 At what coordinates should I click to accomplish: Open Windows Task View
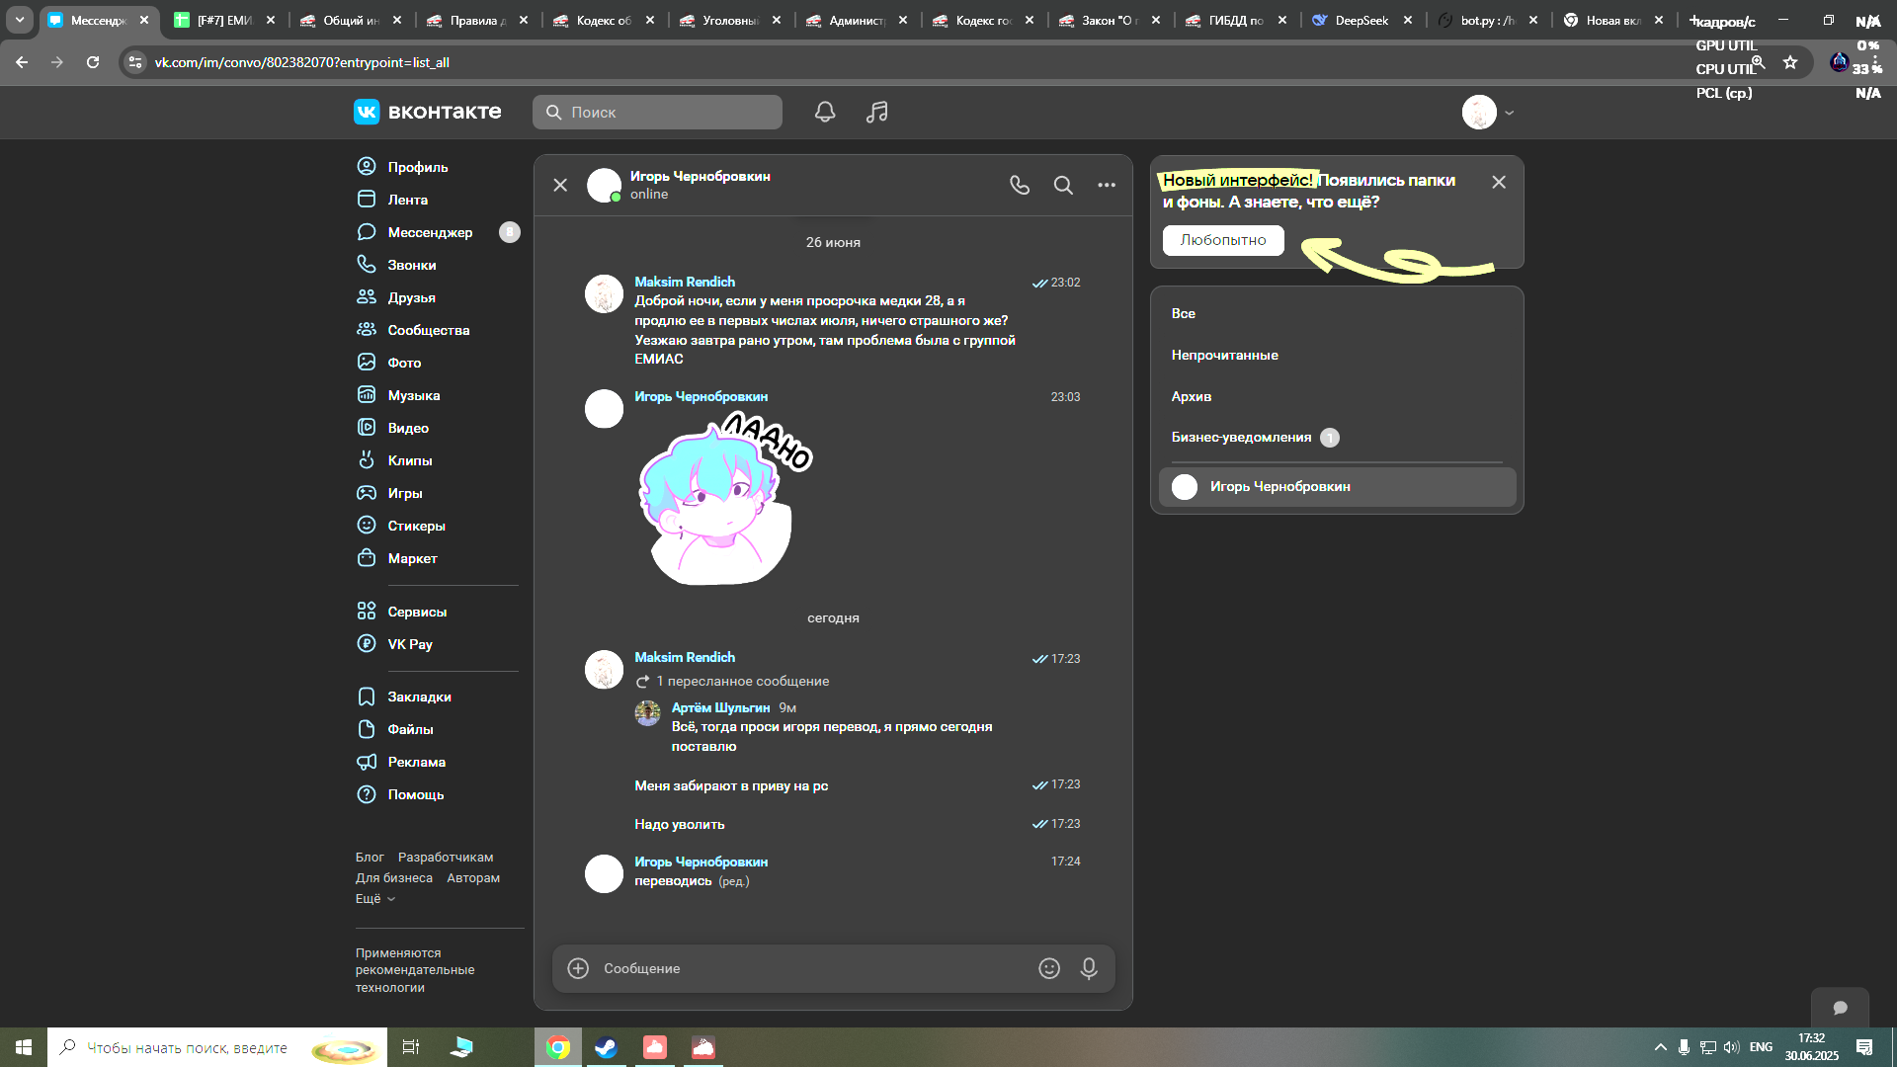pos(411,1047)
